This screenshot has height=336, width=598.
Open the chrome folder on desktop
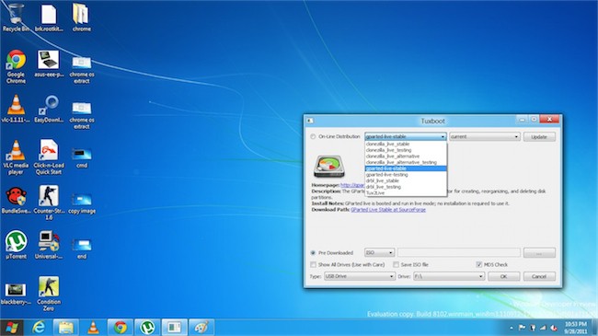[x=81, y=17]
